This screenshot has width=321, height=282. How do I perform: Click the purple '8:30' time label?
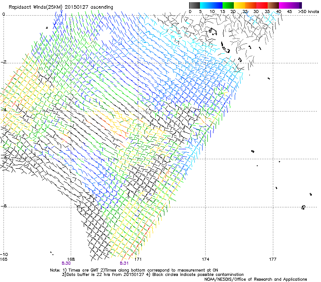click(x=66, y=263)
